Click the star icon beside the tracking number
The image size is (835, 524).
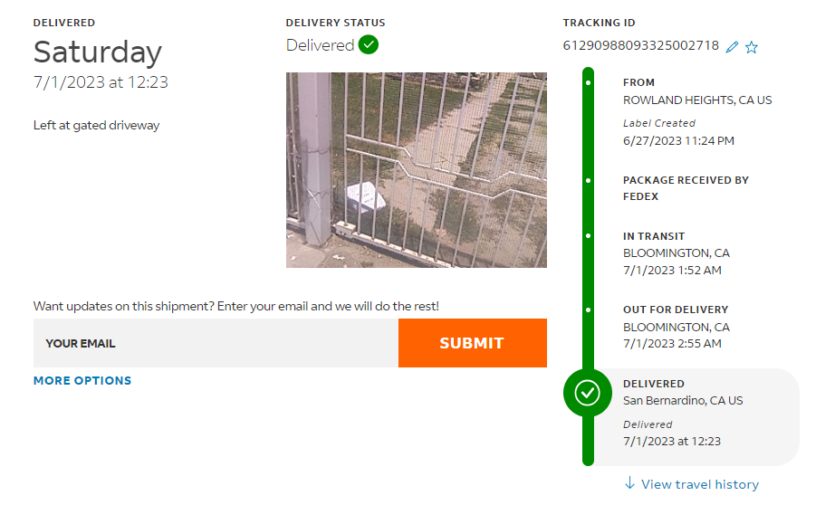(752, 47)
